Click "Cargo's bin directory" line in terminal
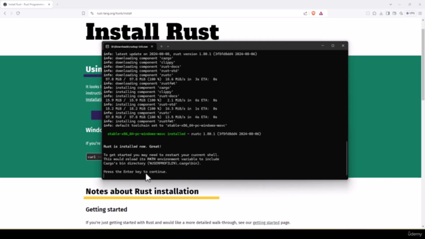 pos(152,163)
